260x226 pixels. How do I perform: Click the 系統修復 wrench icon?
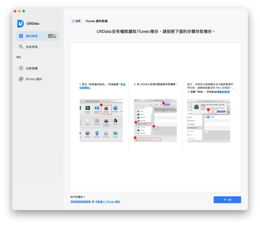click(21, 47)
